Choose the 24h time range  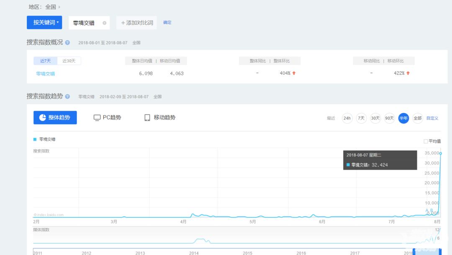[x=347, y=118]
